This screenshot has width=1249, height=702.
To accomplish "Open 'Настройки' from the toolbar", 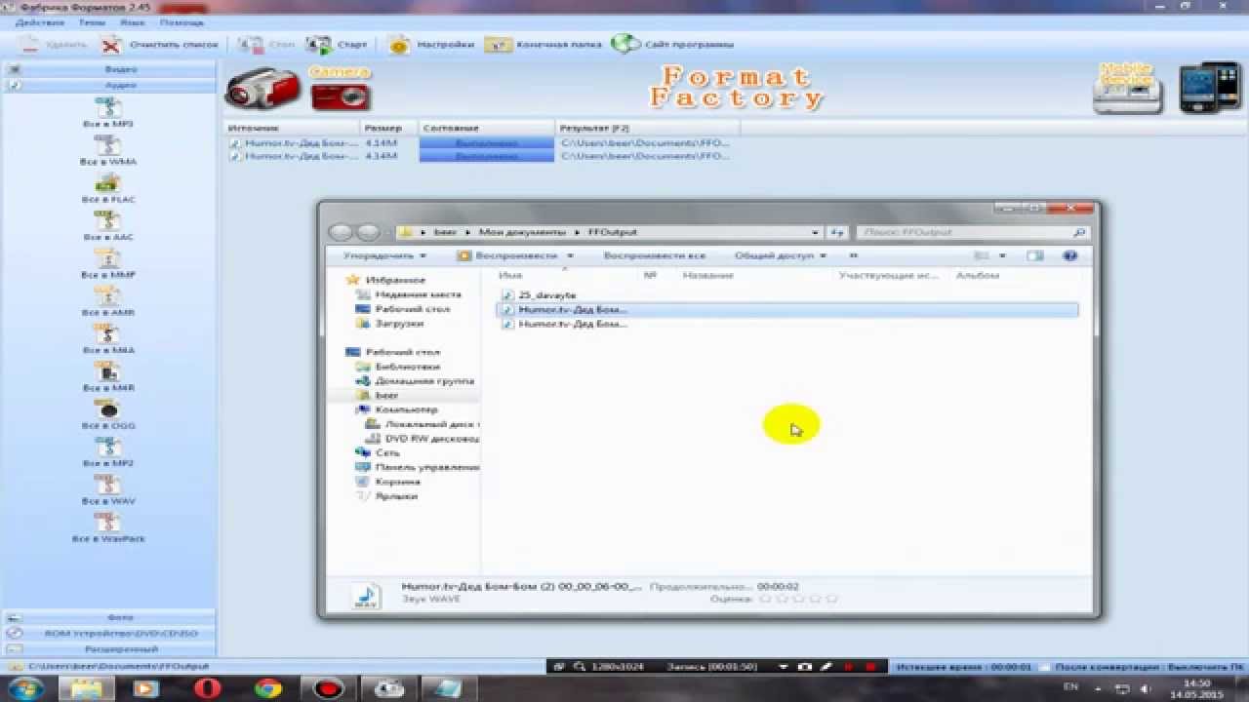I will coord(431,45).
